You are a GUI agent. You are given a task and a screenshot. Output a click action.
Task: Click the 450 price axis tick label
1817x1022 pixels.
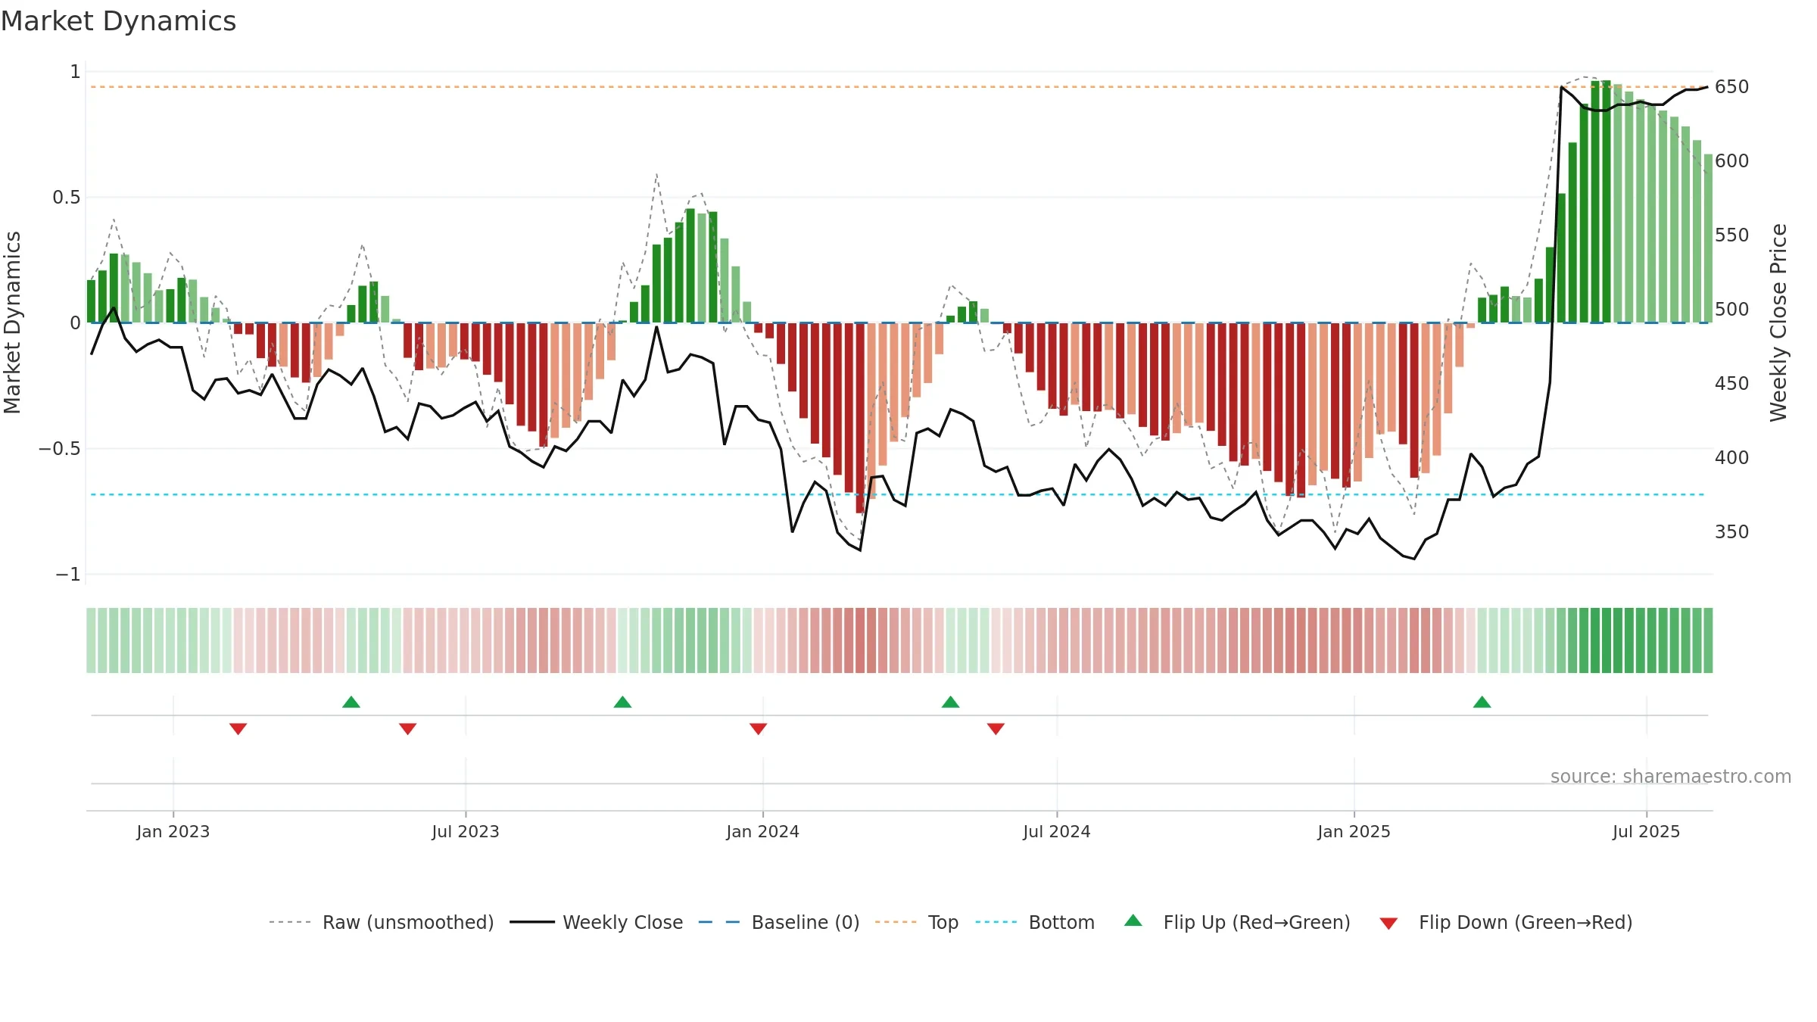[1732, 384]
